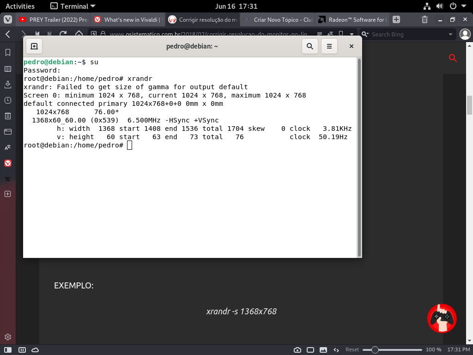This screenshot has height=355, width=473.
Task: Add a new web panel
Action: [8, 194]
